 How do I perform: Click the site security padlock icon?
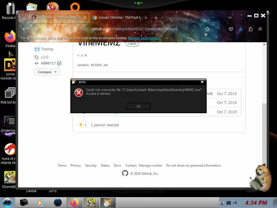pos(75,29)
